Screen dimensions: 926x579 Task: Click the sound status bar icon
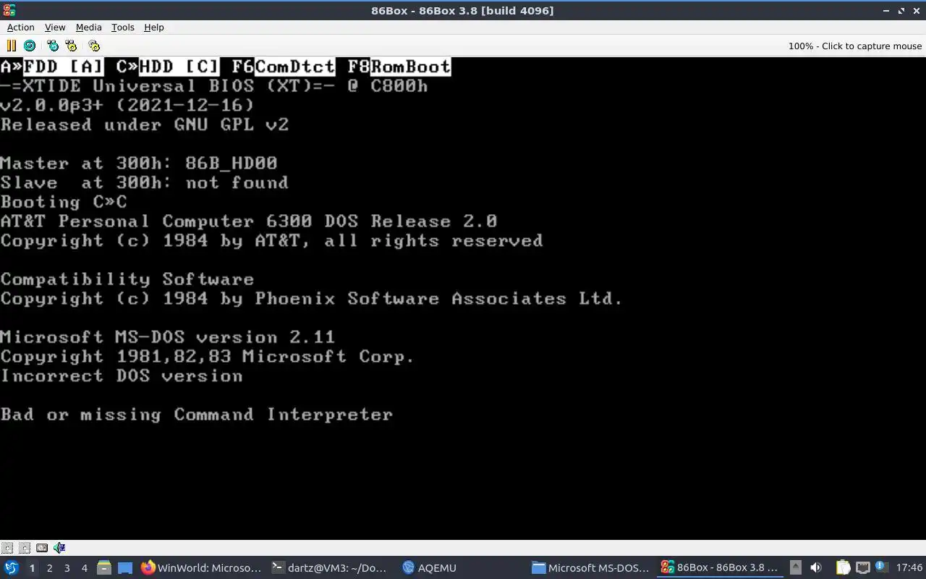click(x=59, y=548)
